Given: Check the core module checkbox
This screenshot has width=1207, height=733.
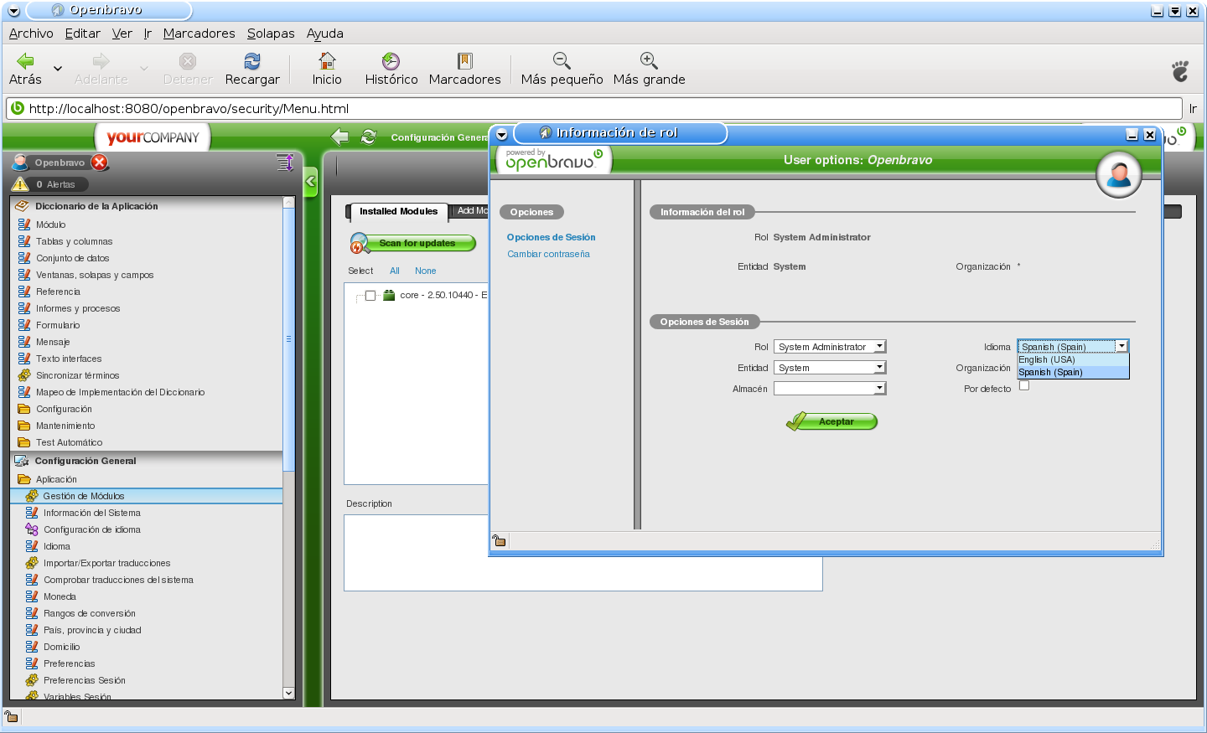Looking at the screenshot, I should coord(370,296).
